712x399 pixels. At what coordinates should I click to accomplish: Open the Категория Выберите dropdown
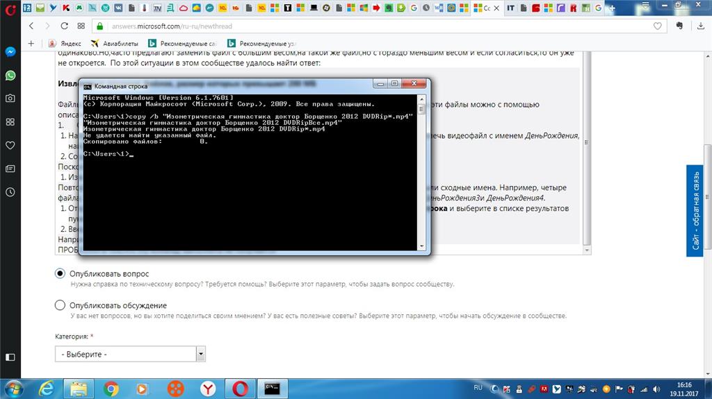[130, 354]
